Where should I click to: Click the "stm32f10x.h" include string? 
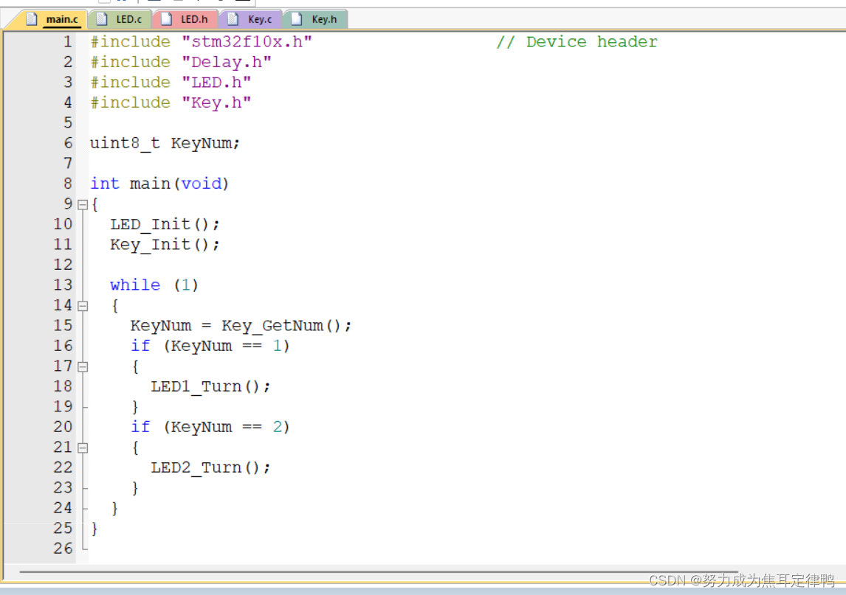pyautogui.click(x=247, y=42)
